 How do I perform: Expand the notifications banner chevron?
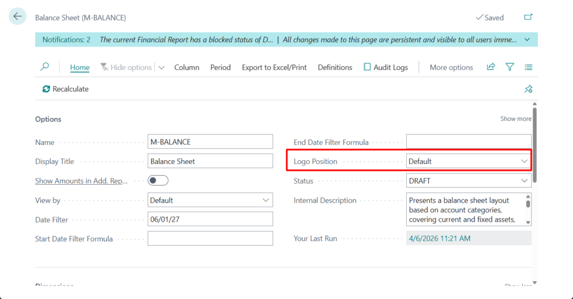click(527, 40)
